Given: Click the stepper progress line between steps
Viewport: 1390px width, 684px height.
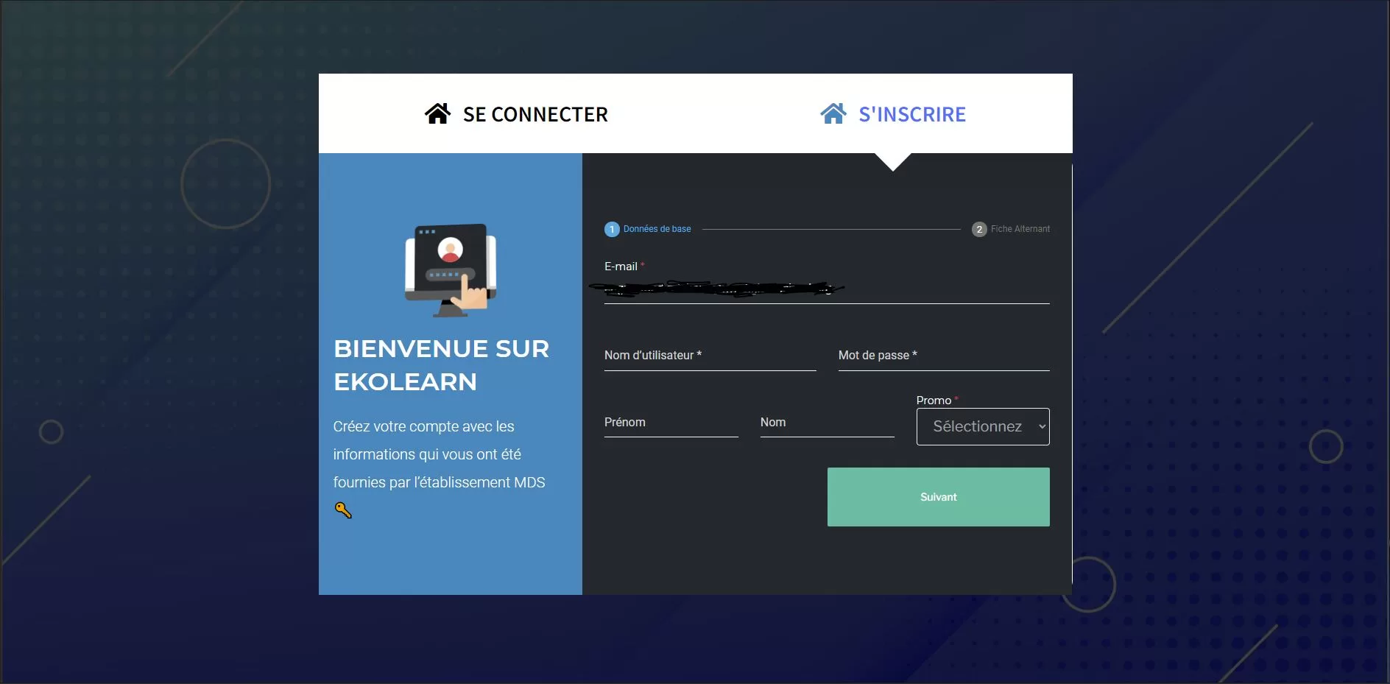Looking at the screenshot, I should tap(831, 230).
